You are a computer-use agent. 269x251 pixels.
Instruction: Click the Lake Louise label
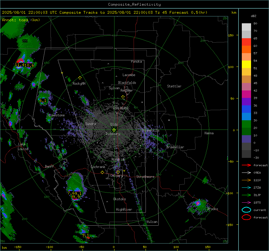pos(23,147)
